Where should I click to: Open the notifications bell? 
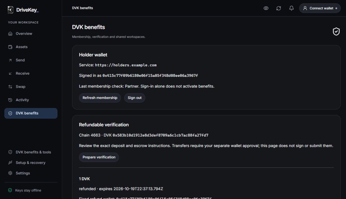pos(291,8)
